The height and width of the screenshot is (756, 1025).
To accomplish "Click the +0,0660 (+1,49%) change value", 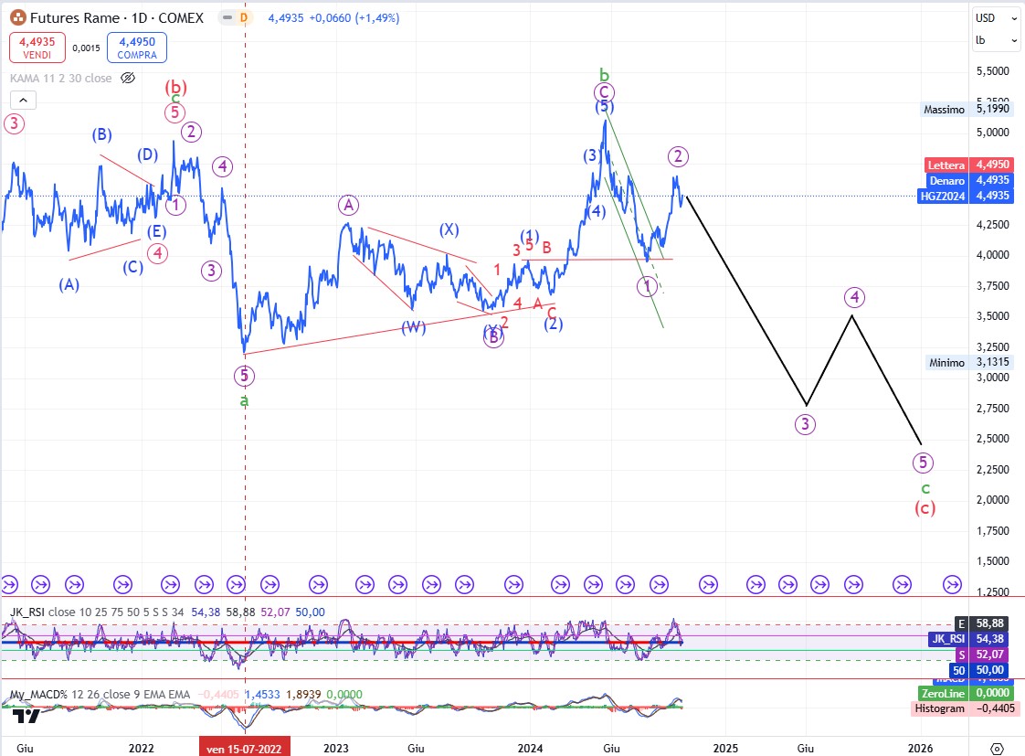I will pyautogui.click(x=354, y=18).
